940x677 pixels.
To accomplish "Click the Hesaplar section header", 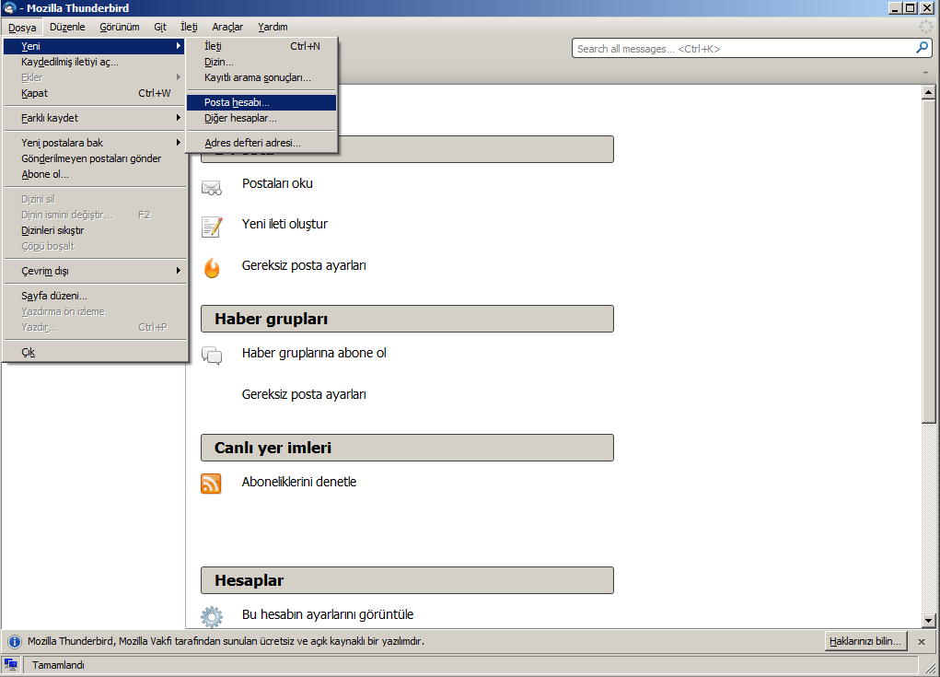I will click(x=407, y=580).
